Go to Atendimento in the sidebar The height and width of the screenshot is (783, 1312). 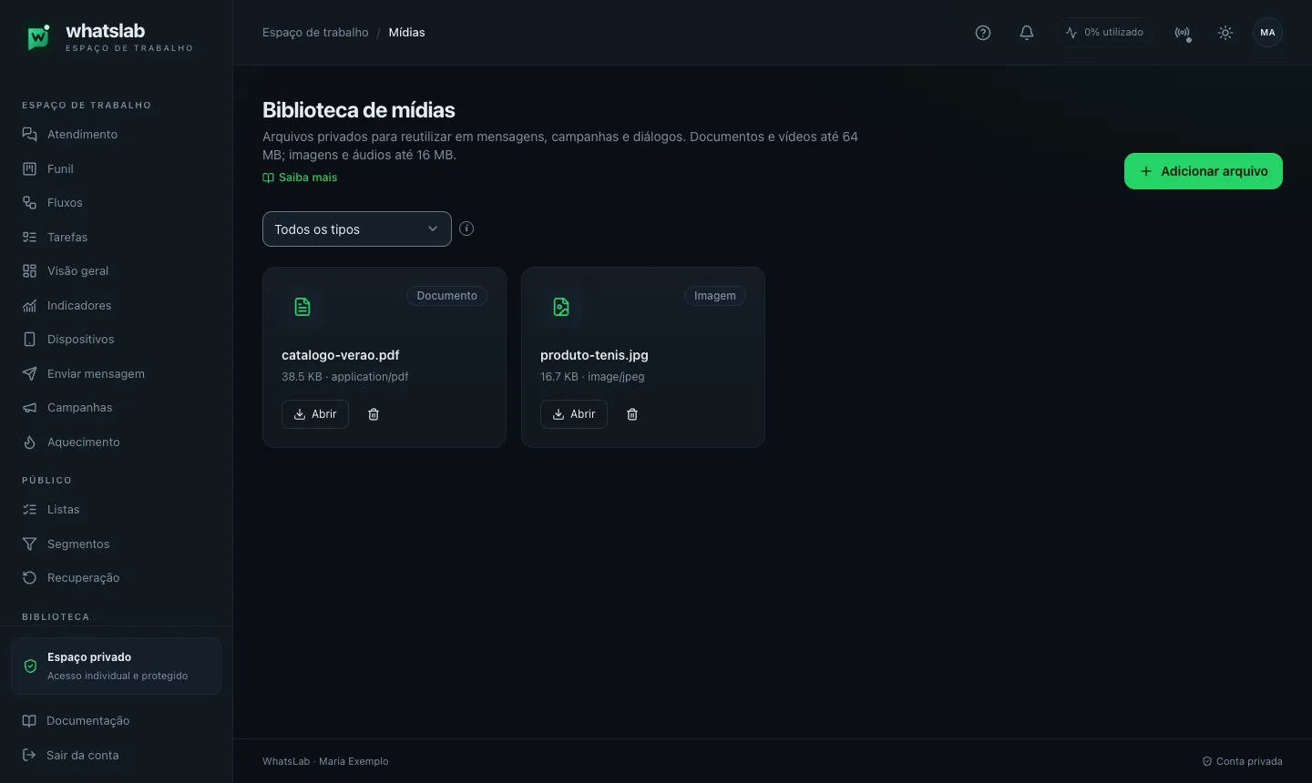(116, 135)
